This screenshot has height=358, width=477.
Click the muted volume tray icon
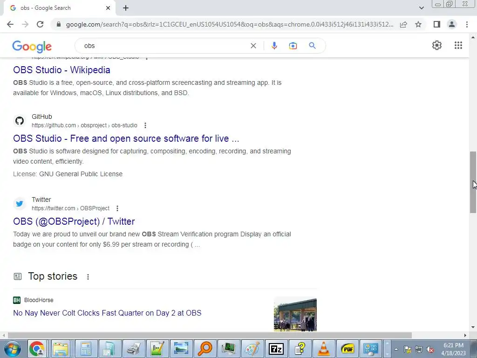pyautogui.click(x=430, y=350)
